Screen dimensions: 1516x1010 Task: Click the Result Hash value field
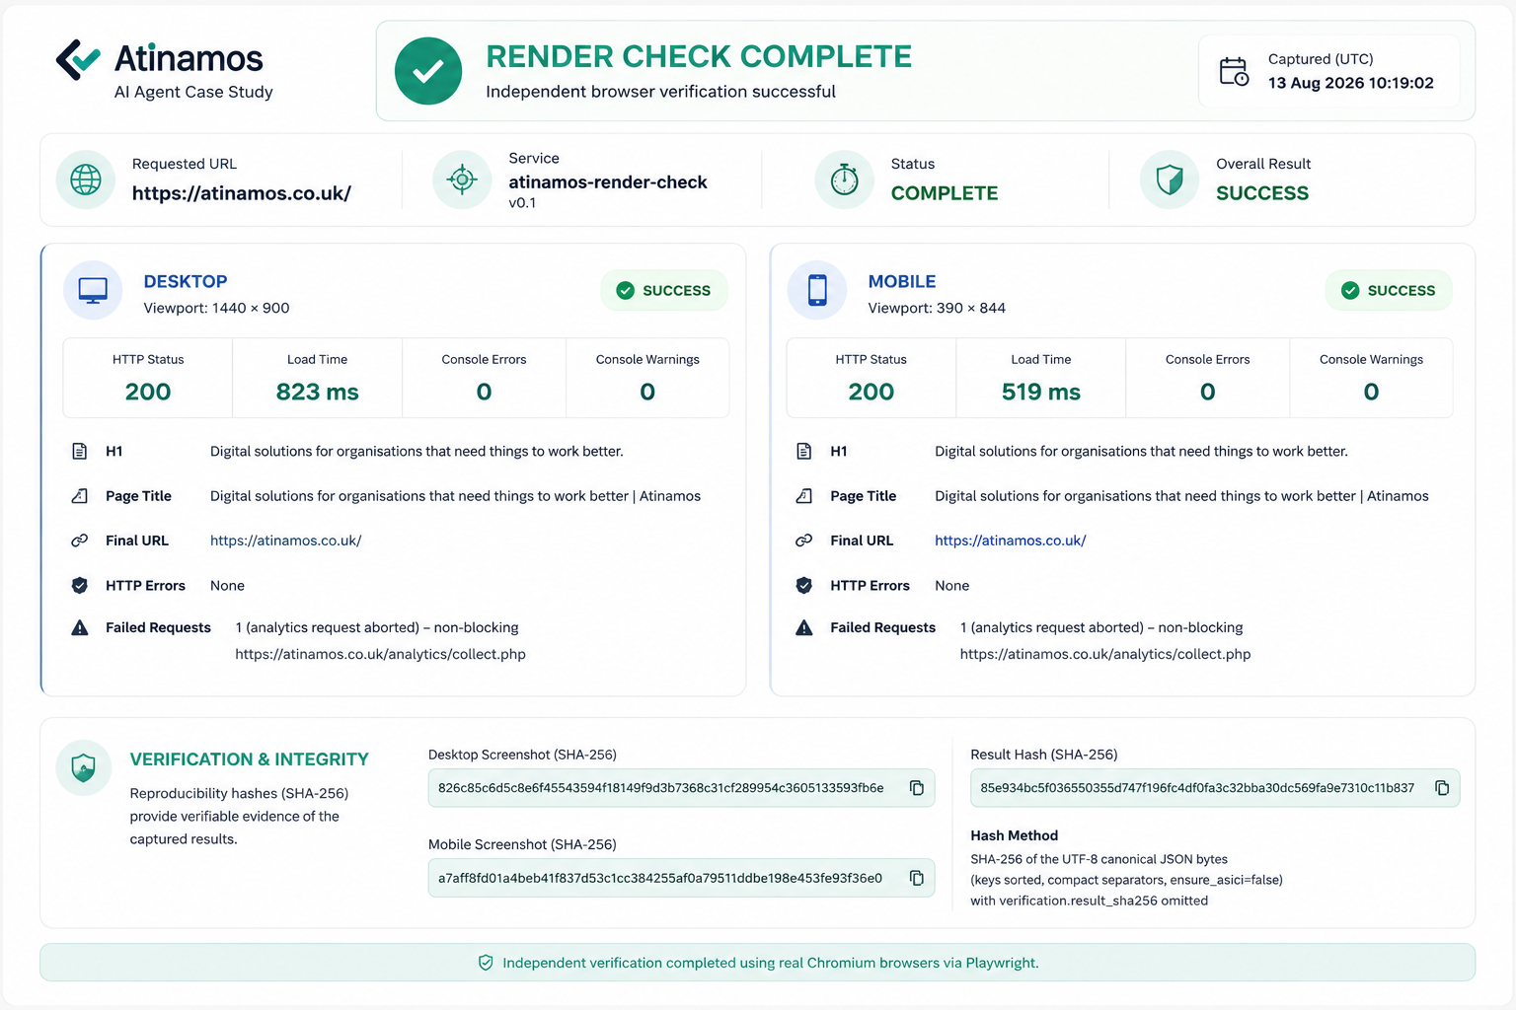(x=1215, y=788)
